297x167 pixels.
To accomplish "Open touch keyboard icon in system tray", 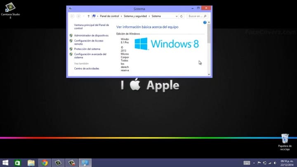I will [247, 162].
